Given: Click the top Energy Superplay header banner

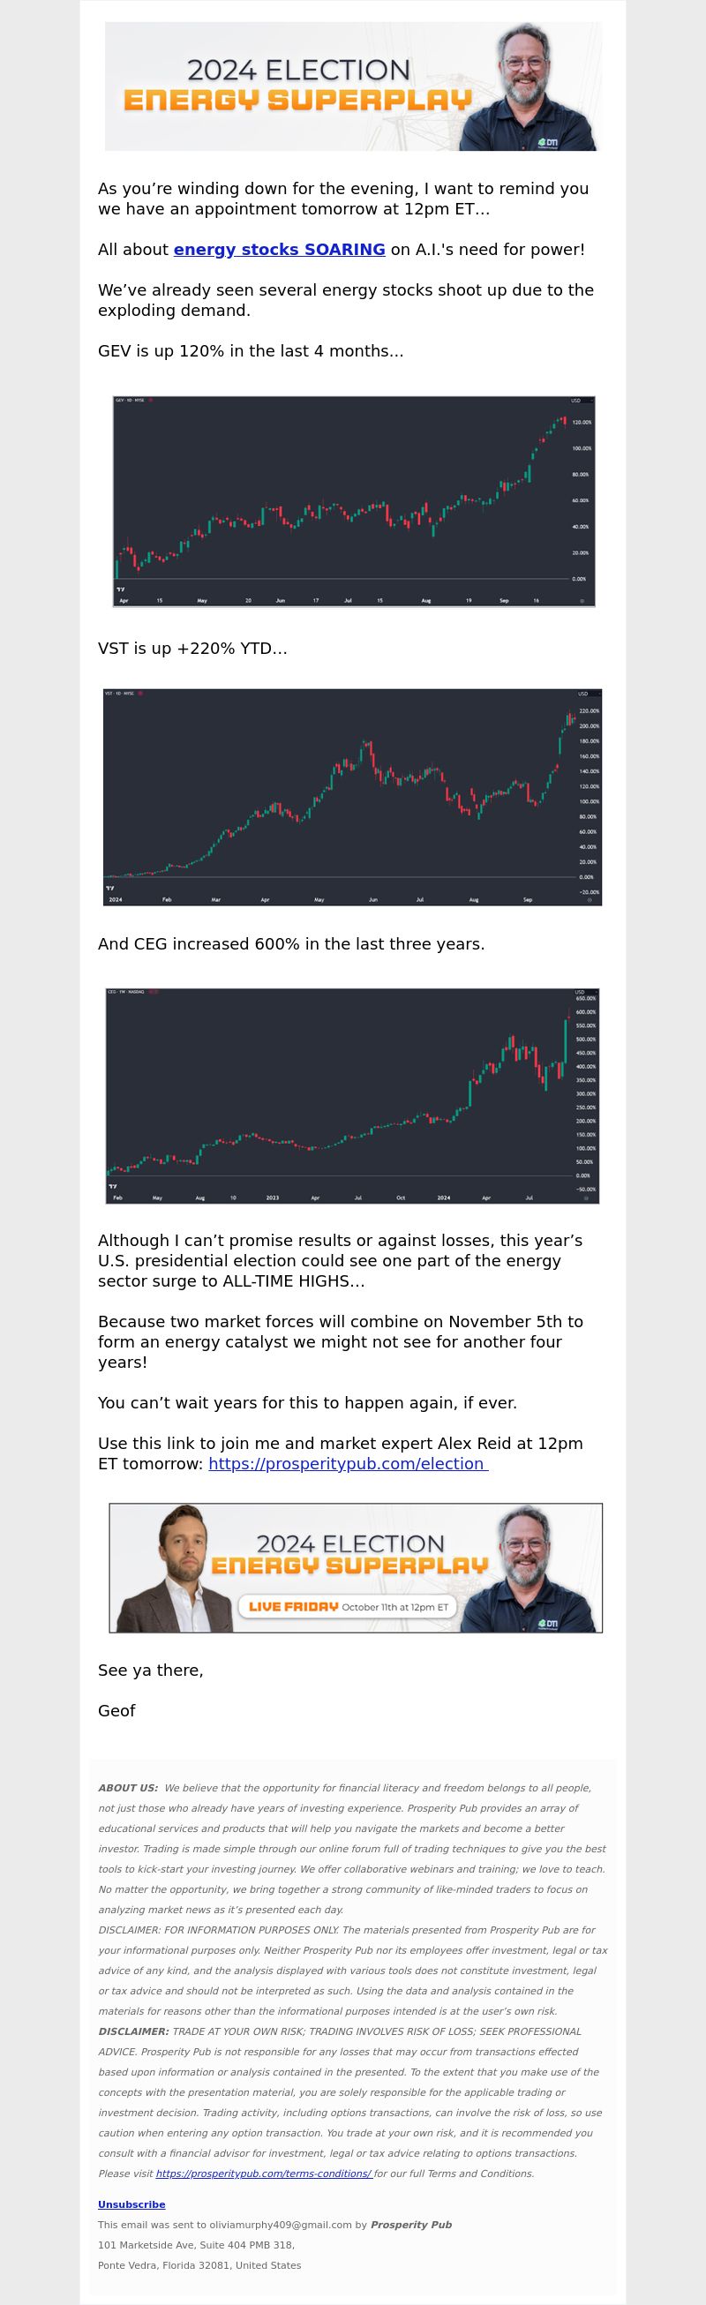Looking at the screenshot, I should [352, 86].
